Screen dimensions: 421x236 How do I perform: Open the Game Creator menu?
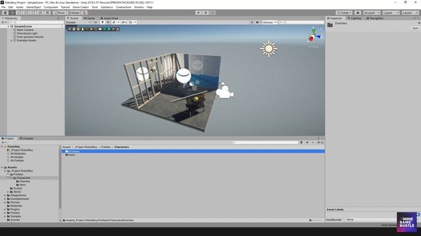click(80, 7)
